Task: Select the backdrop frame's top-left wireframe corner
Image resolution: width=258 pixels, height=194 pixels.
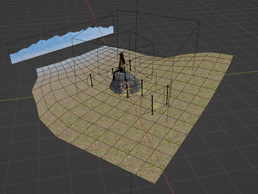Action: tap(7, 43)
